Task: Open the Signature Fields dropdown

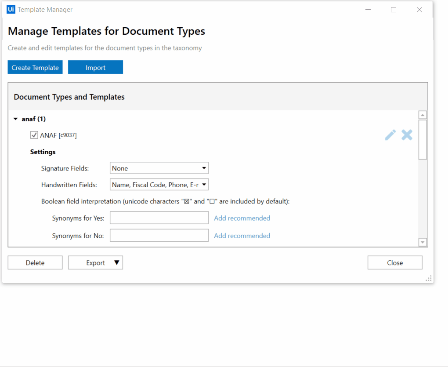Action: [159, 168]
